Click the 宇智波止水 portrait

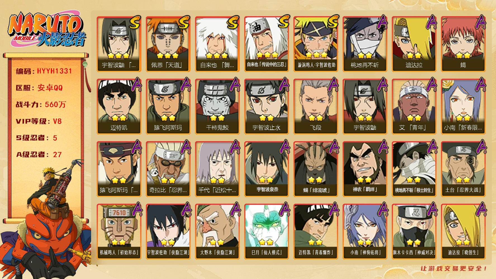click(267, 107)
